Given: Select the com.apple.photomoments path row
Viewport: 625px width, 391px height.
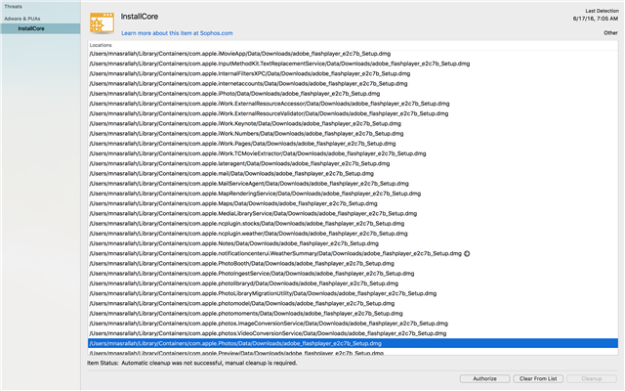Looking at the screenshot, I should click(353, 314).
